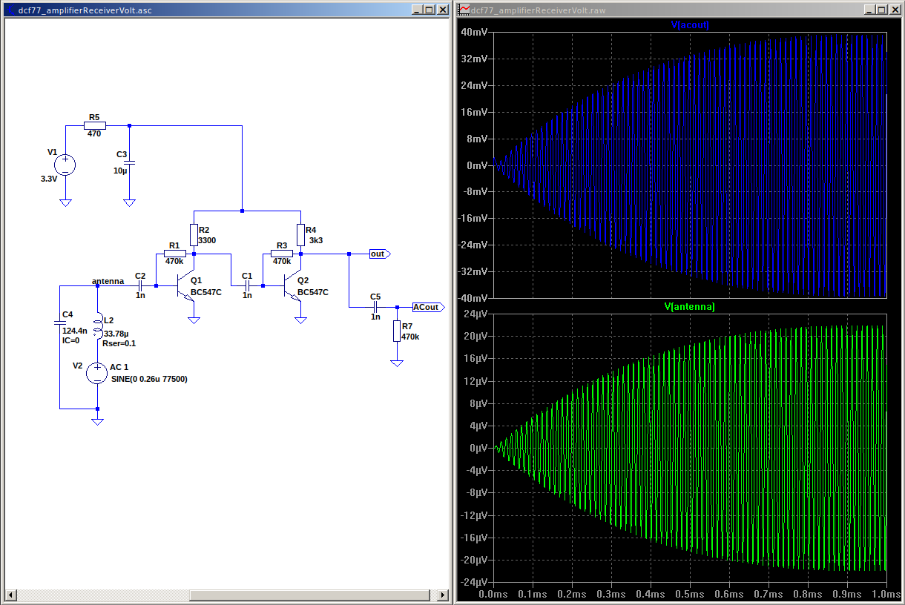Click the '3300' value of R2

pyautogui.click(x=208, y=240)
